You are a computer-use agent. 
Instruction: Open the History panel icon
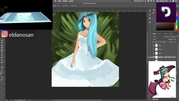[150, 11]
